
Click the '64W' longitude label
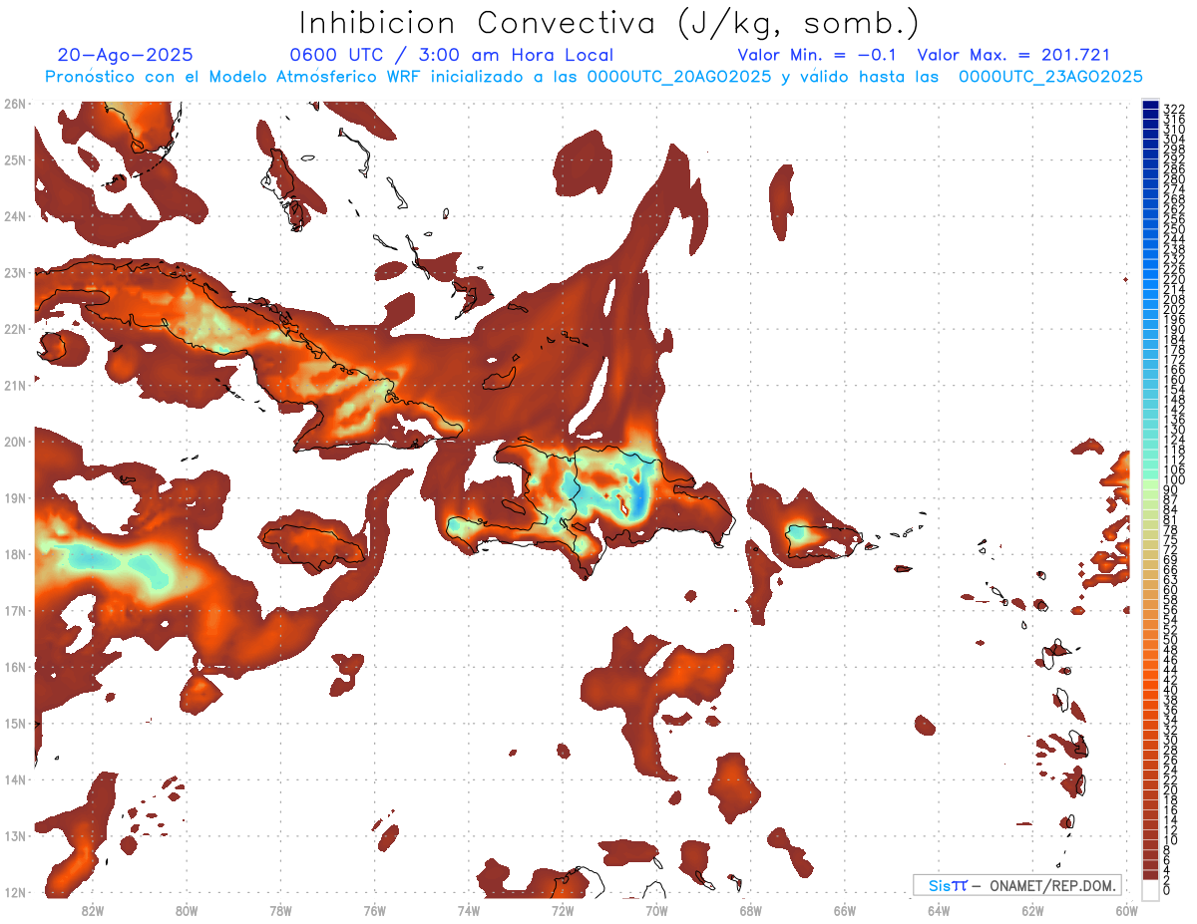[939, 910]
